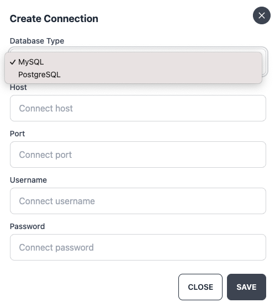275x308 pixels.
Task: Close the dialog with the X icon
Action: [x=261, y=15]
